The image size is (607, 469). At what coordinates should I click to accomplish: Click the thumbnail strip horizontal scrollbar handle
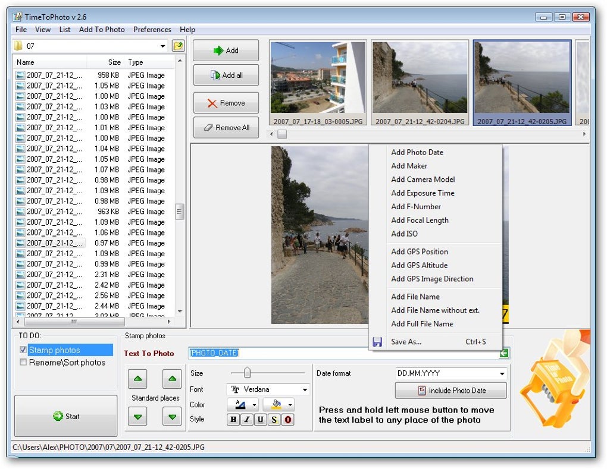pos(282,134)
